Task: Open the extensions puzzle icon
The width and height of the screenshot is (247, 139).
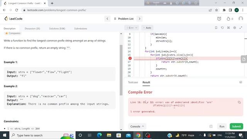Action: [x=224, y=10]
